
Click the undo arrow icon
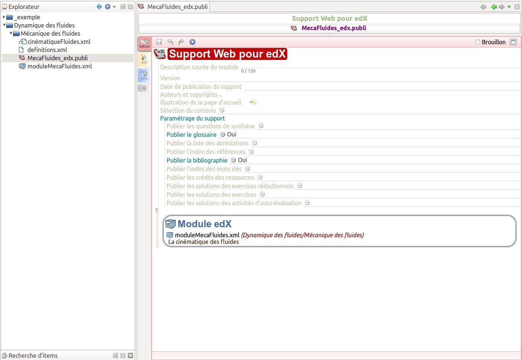170,42
